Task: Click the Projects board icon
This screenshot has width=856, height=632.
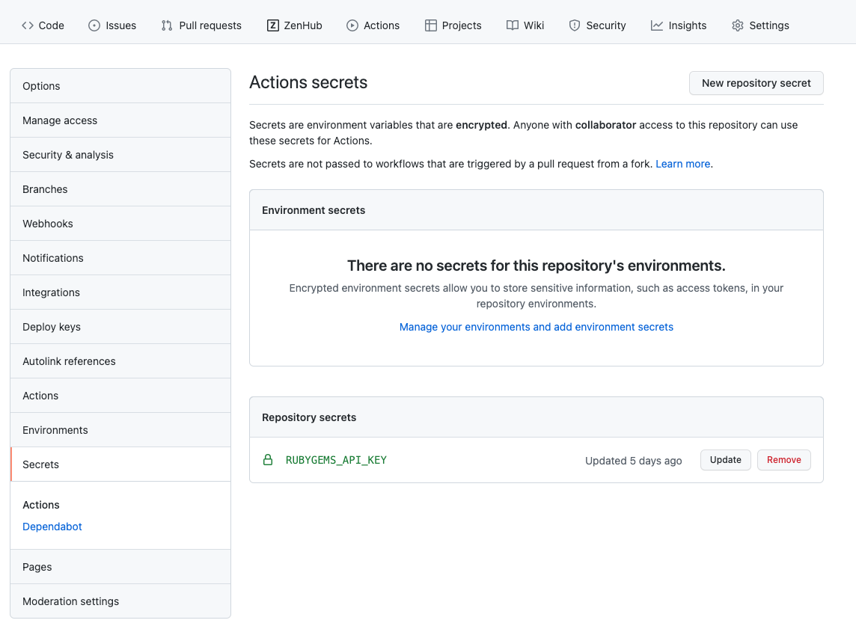Action: [x=431, y=25]
